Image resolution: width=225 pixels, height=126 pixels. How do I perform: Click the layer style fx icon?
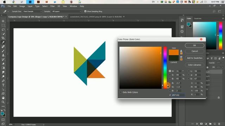[197, 124]
